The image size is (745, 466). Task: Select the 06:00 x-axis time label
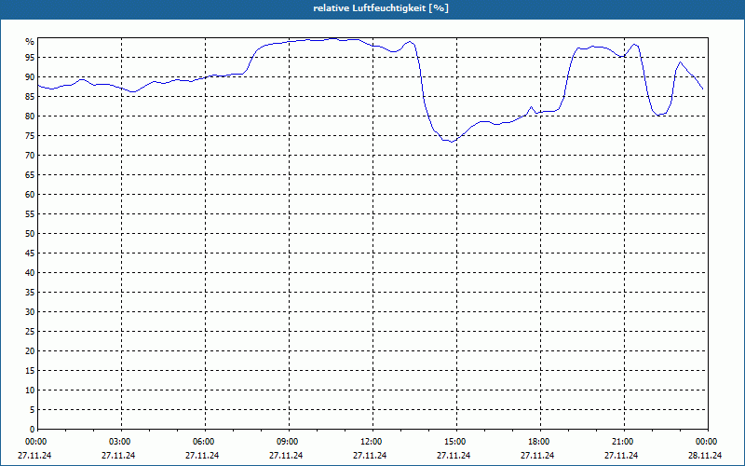click(x=203, y=442)
